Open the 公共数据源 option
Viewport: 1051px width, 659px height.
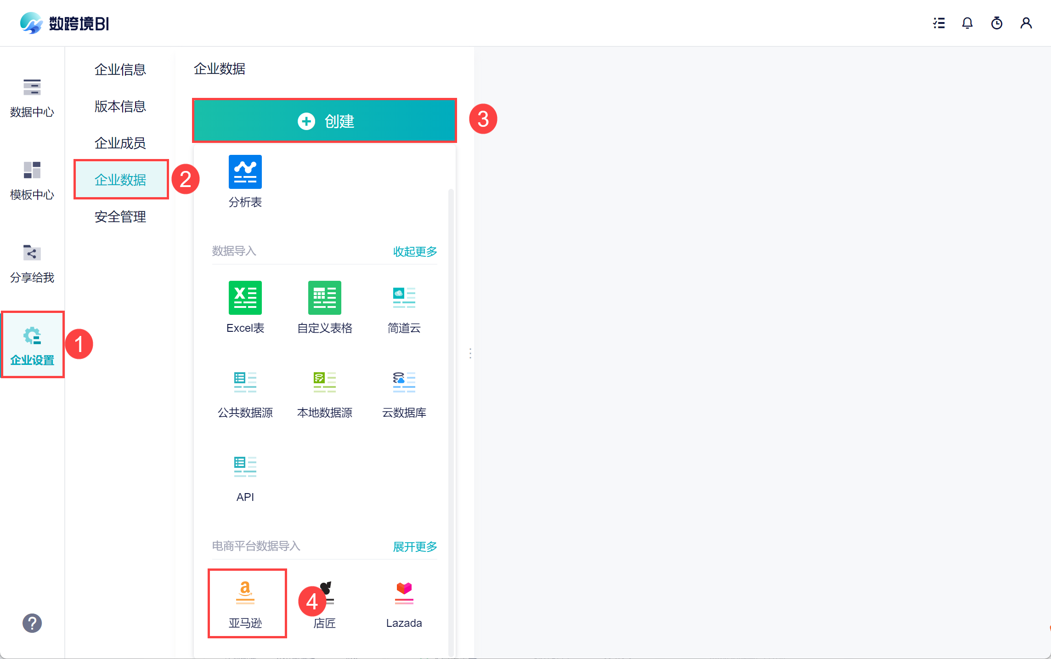pyautogui.click(x=245, y=382)
